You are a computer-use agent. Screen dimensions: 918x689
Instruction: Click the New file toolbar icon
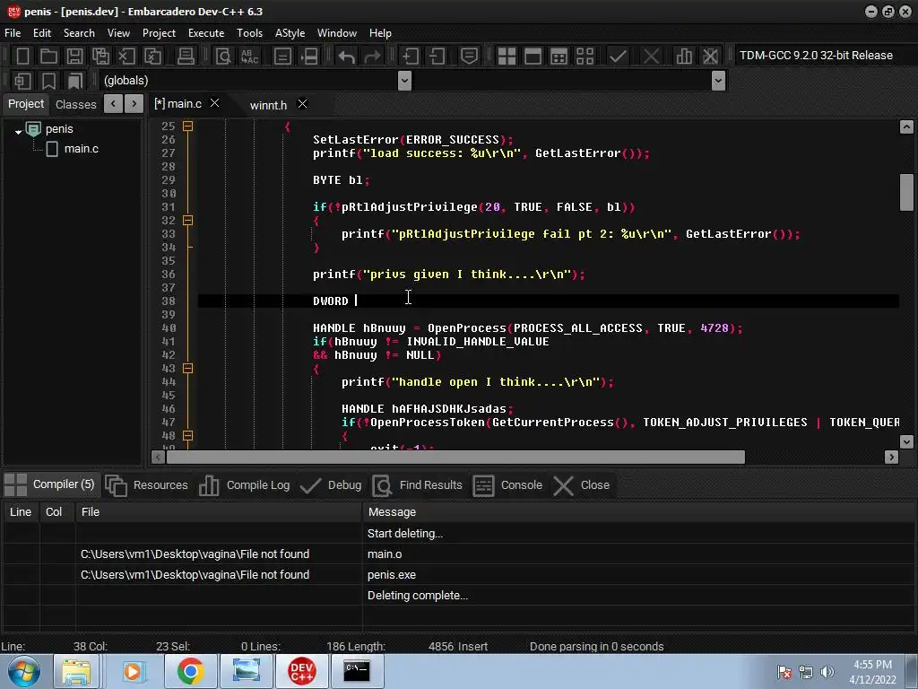point(22,57)
